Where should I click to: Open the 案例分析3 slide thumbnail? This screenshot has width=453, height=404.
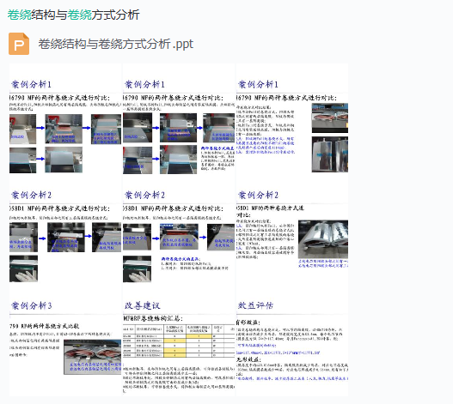click(x=65, y=341)
